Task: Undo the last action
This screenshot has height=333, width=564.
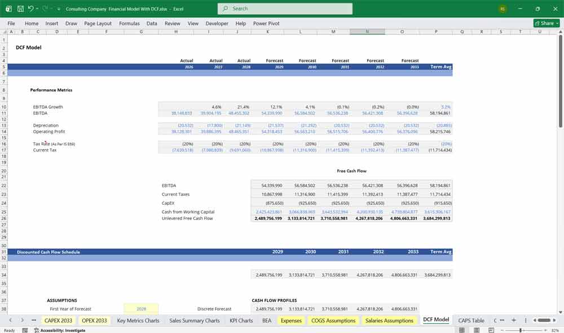Action: (x=32, y=8)
